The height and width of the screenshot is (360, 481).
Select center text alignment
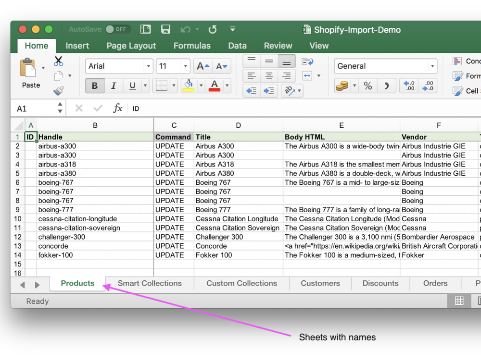pos(269,76)
